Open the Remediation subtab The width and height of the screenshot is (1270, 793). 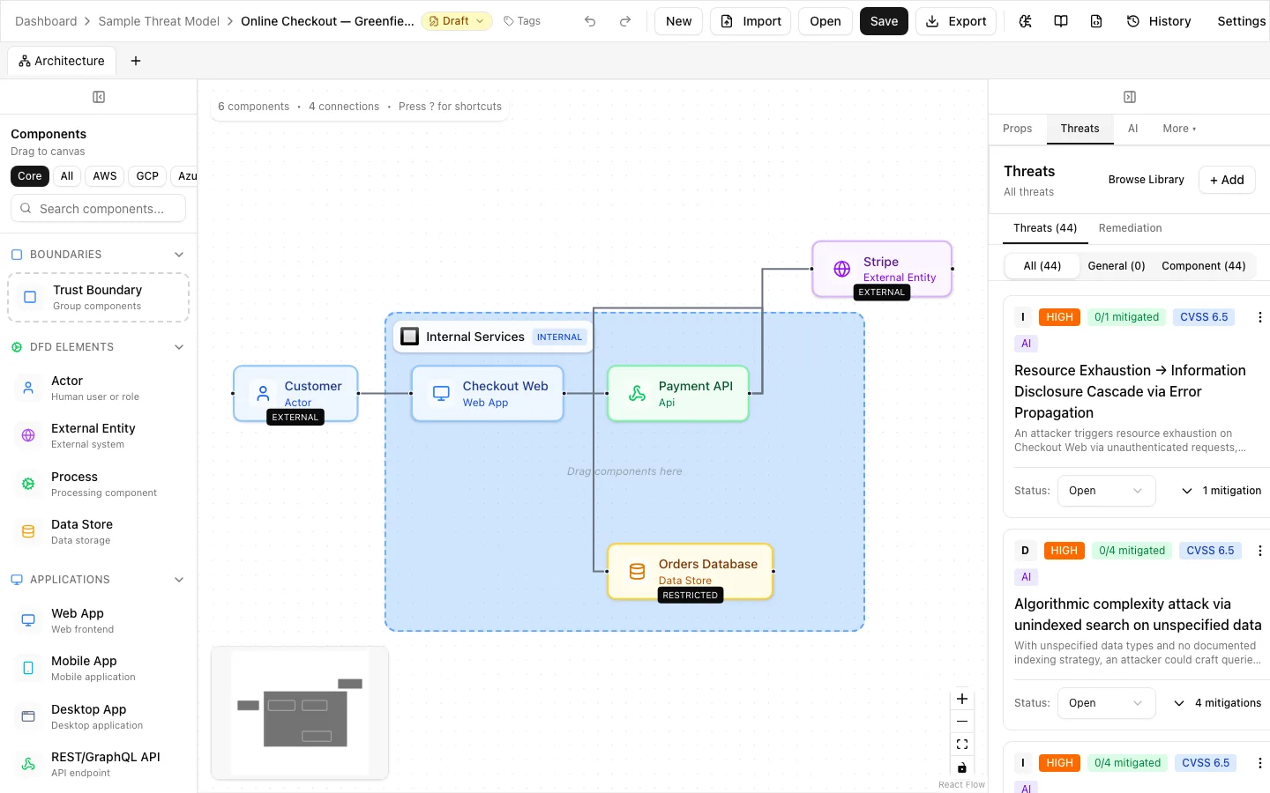point(1131,228)
